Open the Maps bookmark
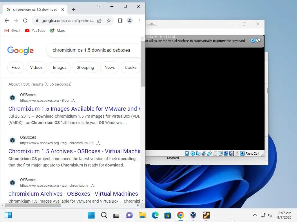The image size is (297, 222). (58, 31)
